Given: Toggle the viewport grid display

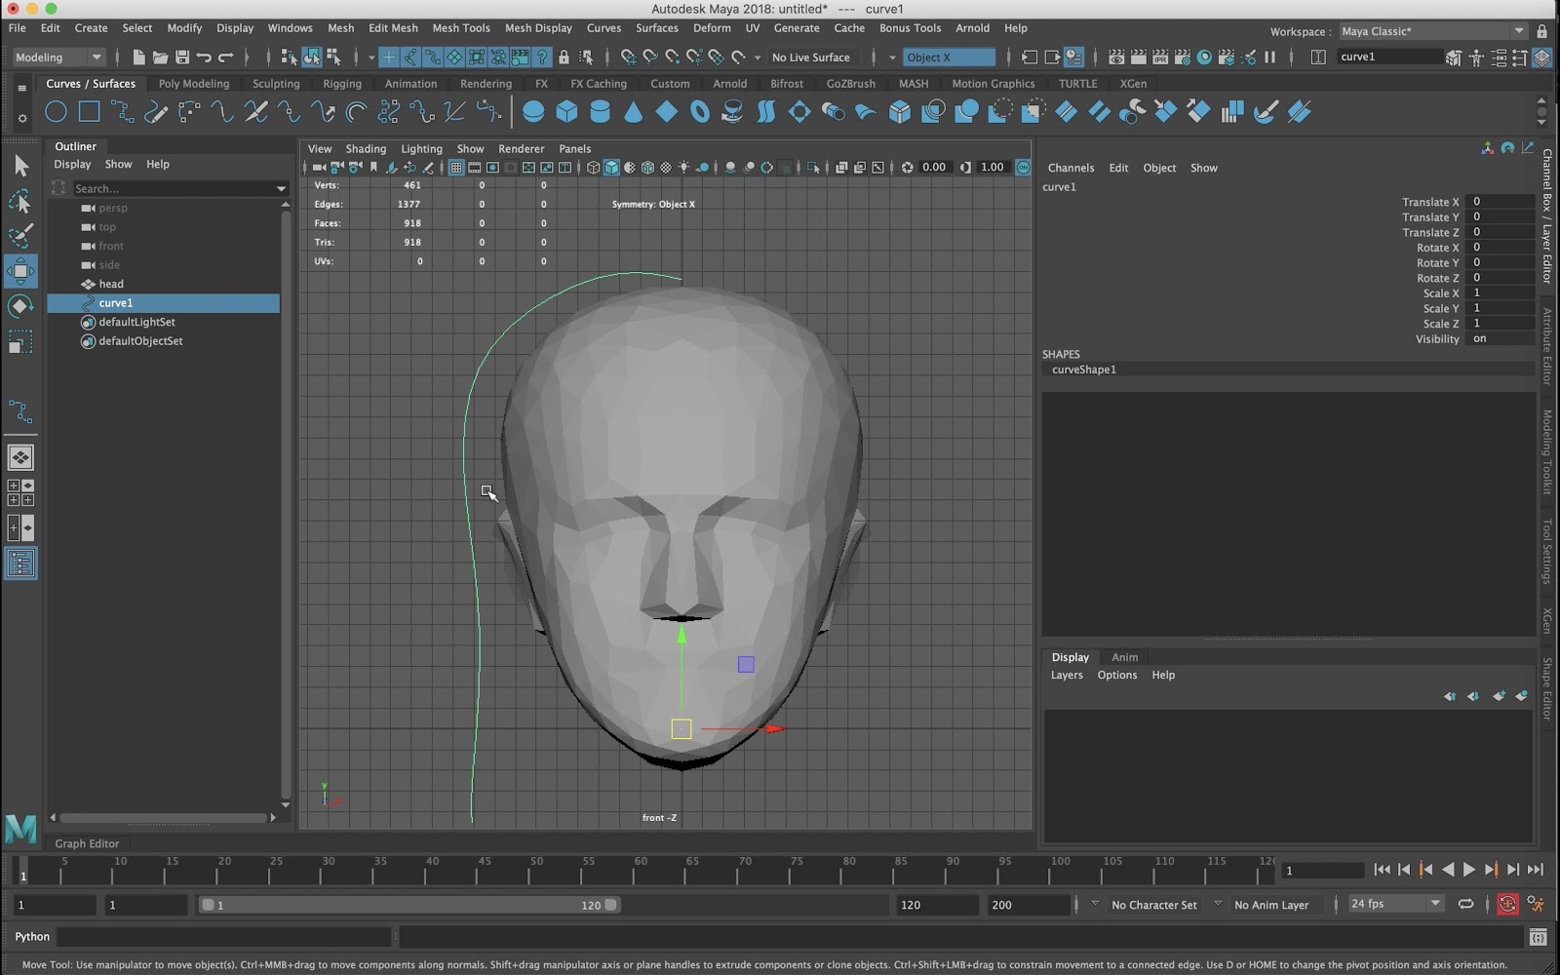Looking at the screenshot, I should tap(456, 168).
